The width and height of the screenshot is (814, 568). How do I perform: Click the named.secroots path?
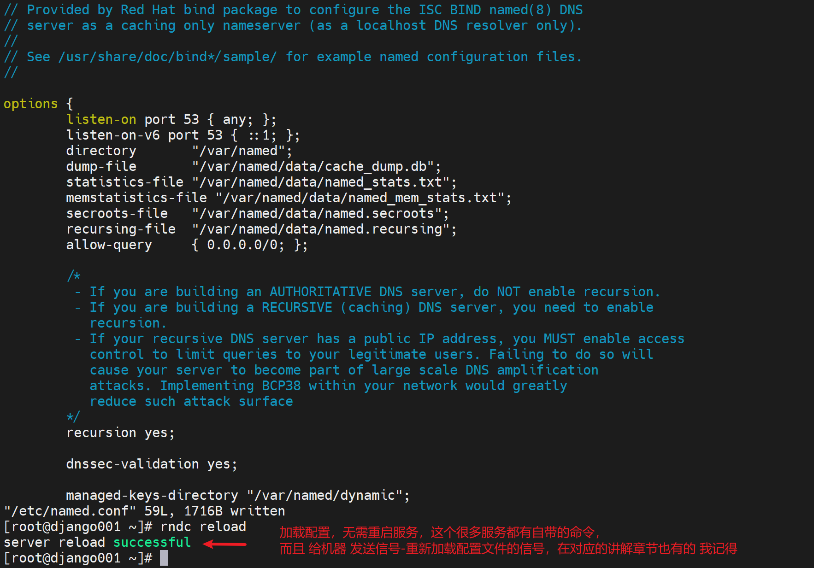[320, 213]
